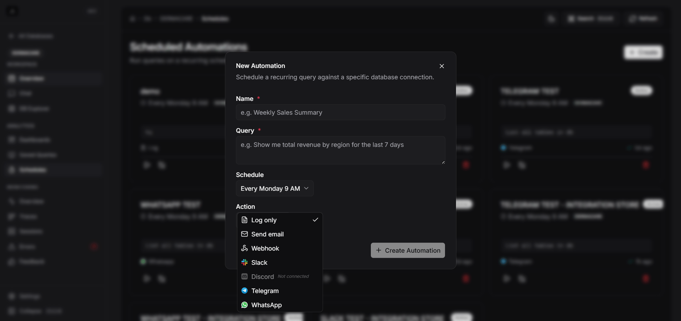
Task: Click the 'Schedule a recurring query' description
Action: (335, 77)
